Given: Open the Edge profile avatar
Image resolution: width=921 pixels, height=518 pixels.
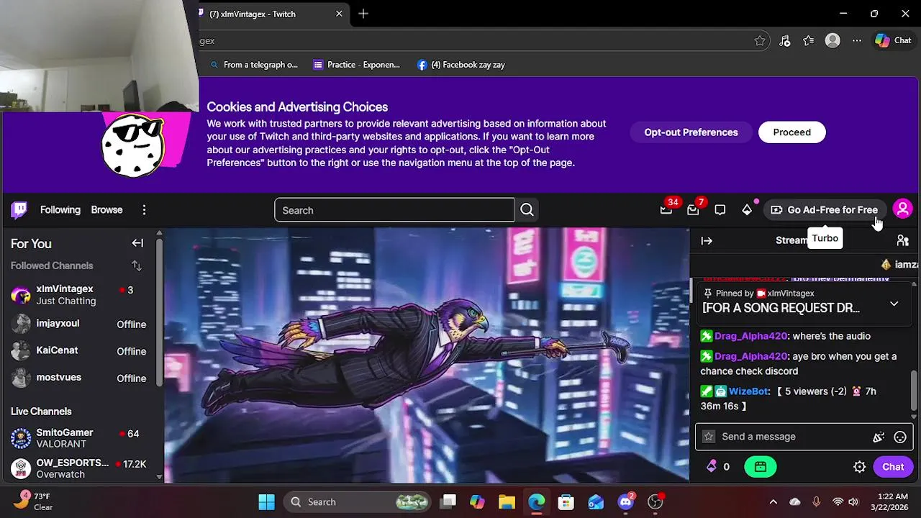Looking at the screenshot, I should click(x=832, y=41).
